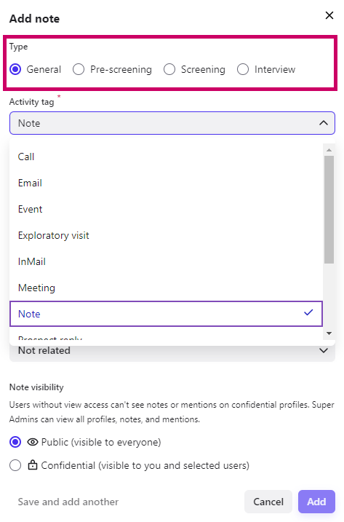Viewport: 344px width, 522px height.
Task: Set visibility to Confidential
Action: pyautogui.click(x=15, y=465)
